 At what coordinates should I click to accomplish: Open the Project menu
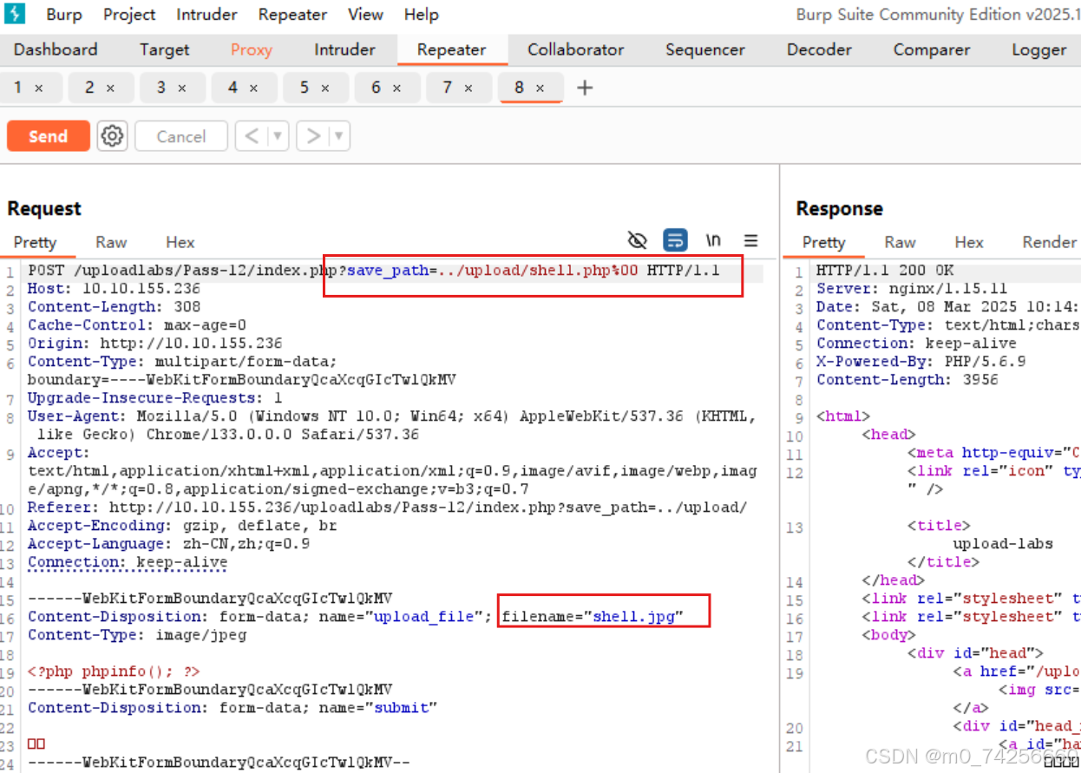tap(130, 15)
